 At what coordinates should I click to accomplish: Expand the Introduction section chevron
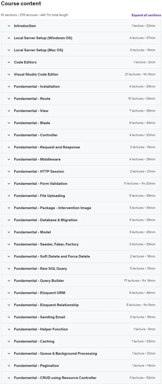pyautogui.click(x=9, y=26)
